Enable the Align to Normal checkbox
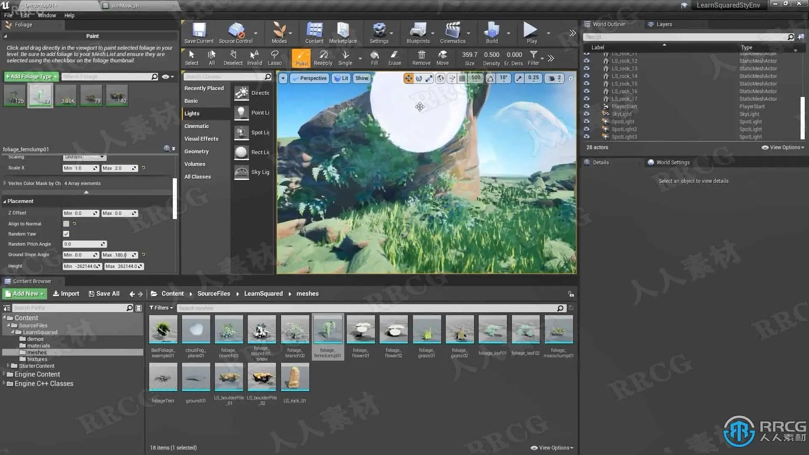This screenshot has height=455, width=809. [66, 224]
